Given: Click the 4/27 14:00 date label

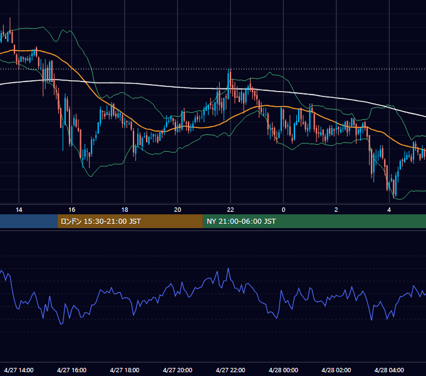Looking at the screenshot, I should 19,370.
